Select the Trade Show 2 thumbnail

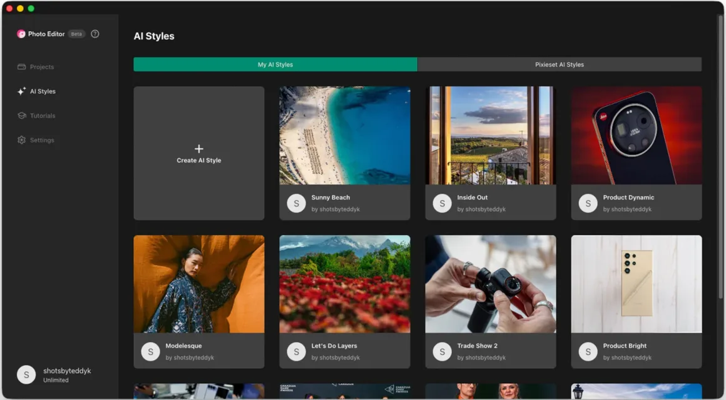(x=490, y=284)
